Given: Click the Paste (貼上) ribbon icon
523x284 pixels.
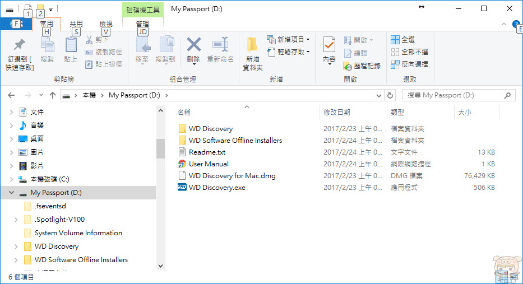Looking at the screenshot, I should click(71, 45).
